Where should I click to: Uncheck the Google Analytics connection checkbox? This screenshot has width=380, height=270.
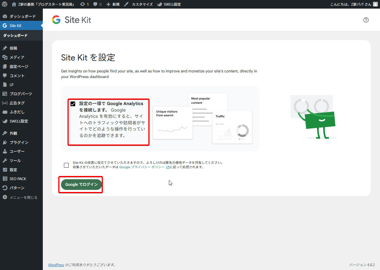tap(73, 104)
